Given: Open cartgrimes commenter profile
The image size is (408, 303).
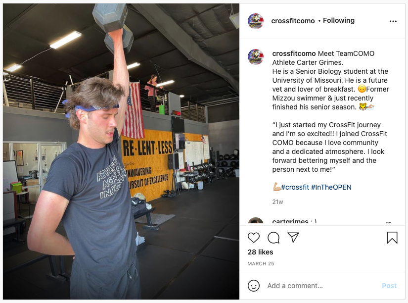Looking at the screenshot, I should [290, 221].
